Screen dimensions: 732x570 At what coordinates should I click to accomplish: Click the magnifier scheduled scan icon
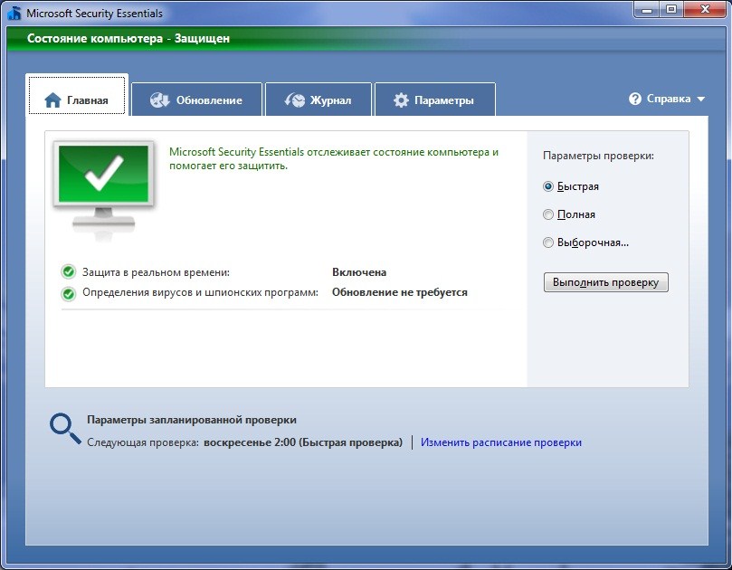[x=65, y=429]
